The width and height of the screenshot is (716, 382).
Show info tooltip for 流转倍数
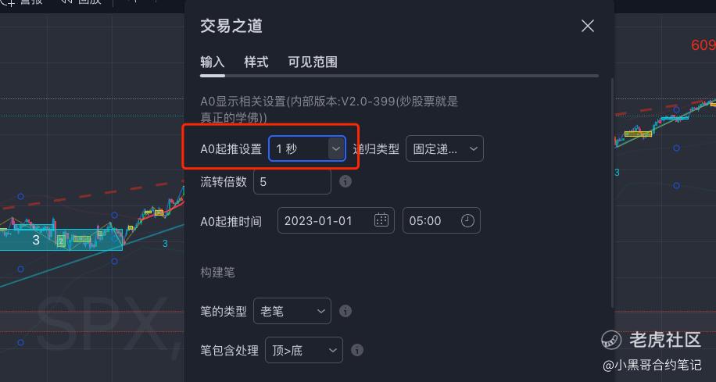click(x=345, y=182)
